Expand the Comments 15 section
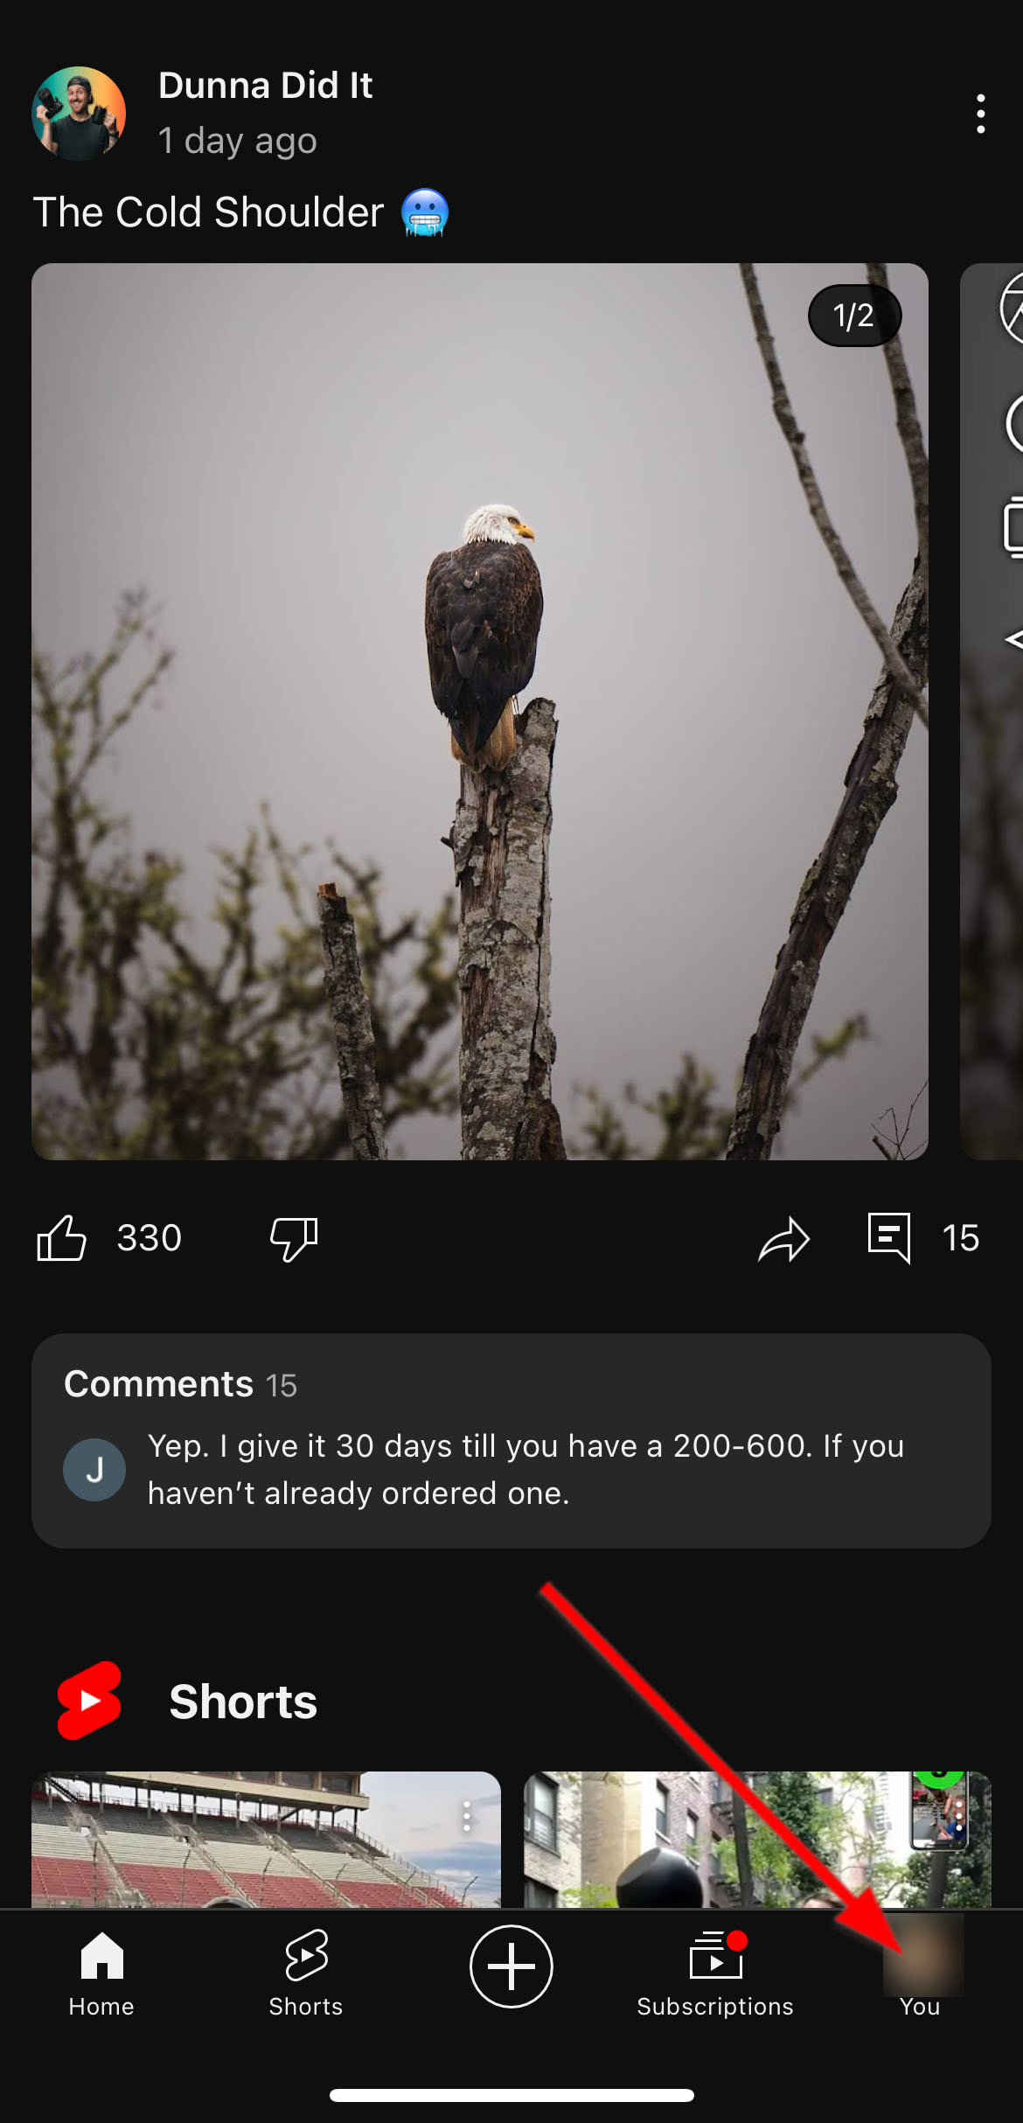The width and height of the screenshot is (1023, 2123). point(511,1440)
